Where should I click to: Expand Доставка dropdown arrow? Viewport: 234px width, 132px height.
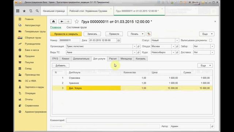212,52
